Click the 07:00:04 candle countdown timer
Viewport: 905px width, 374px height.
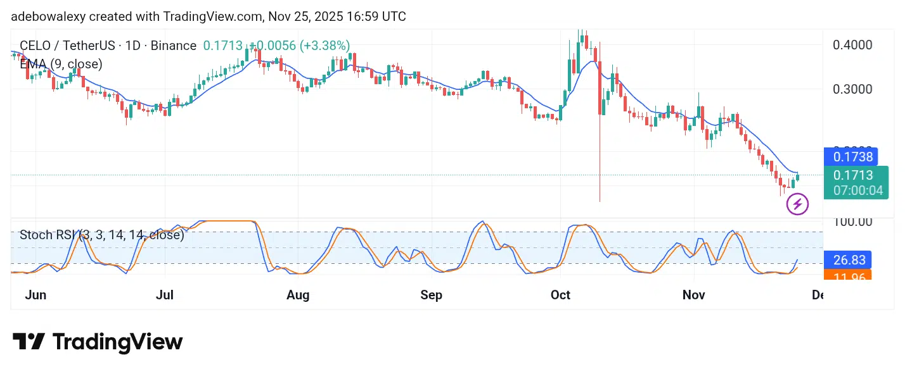click(857, 190)
